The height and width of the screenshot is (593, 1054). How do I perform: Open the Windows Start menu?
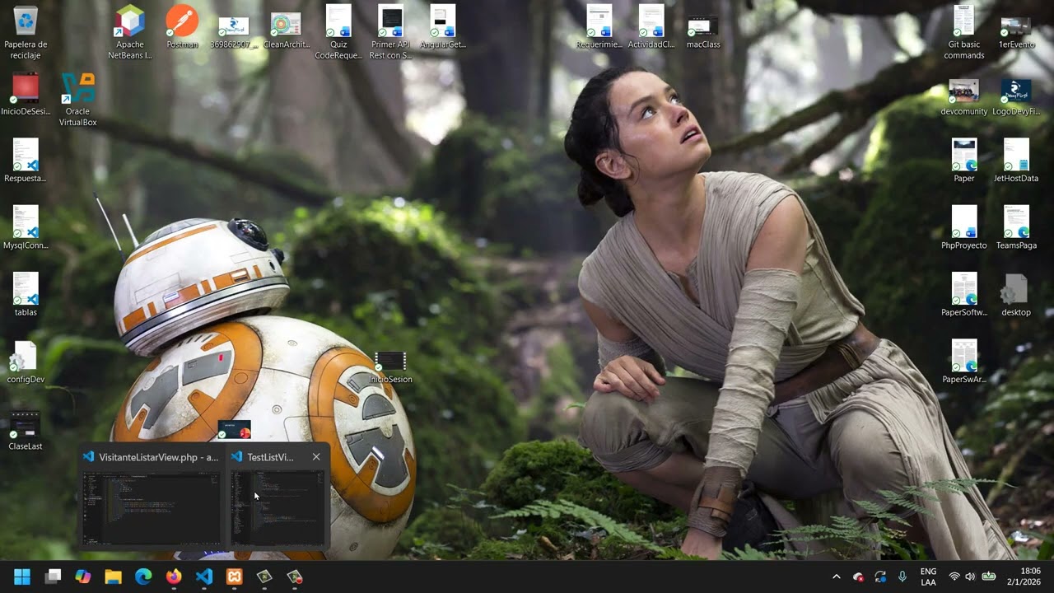tap(22, 577)
